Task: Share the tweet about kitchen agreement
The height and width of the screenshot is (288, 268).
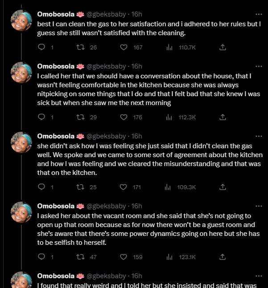Action: pyautogui.click(x=223, y=187)
